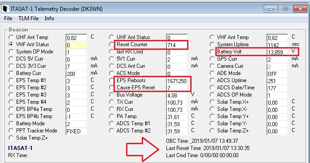Image resolution: width=310 pixels, height=163 pixels.
Task: Click the ADE Mode OFF field
Action: click(277, 74)
